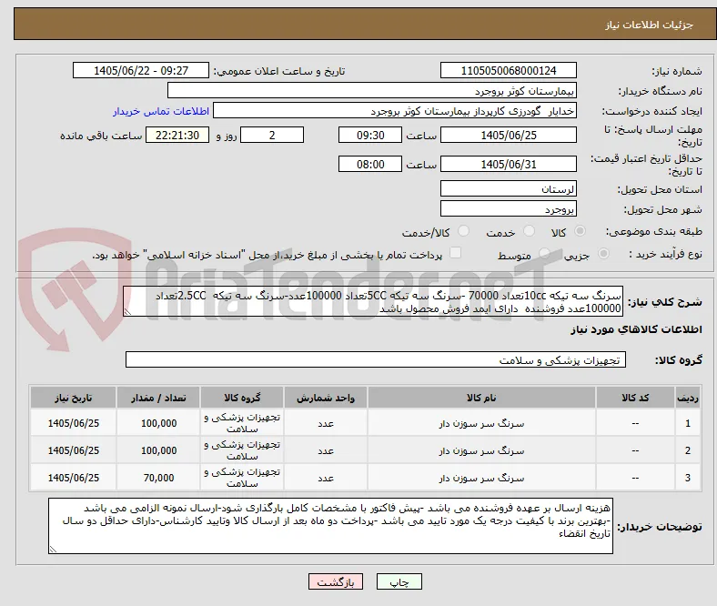This screenshot has height=606, width=717.
Task: Click the announcement date field 1405/06/22 - 09:27
Action: [x=141, y=70]
